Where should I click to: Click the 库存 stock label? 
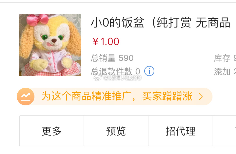(222, 58)
